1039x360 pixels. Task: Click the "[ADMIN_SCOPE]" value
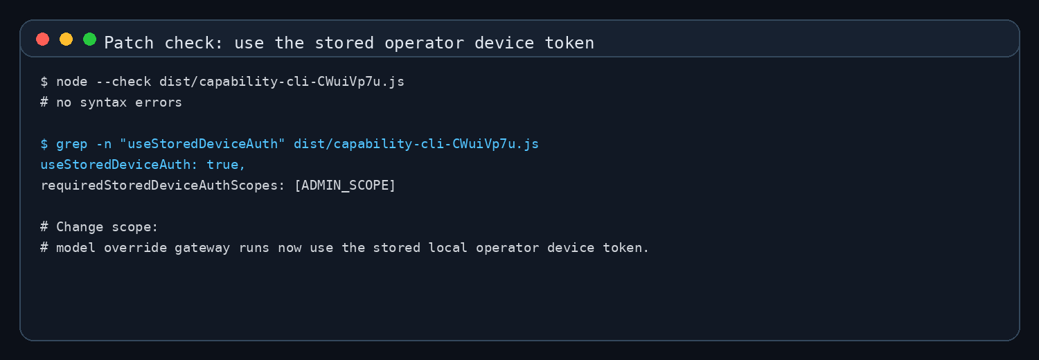click(x=345, y=186)
